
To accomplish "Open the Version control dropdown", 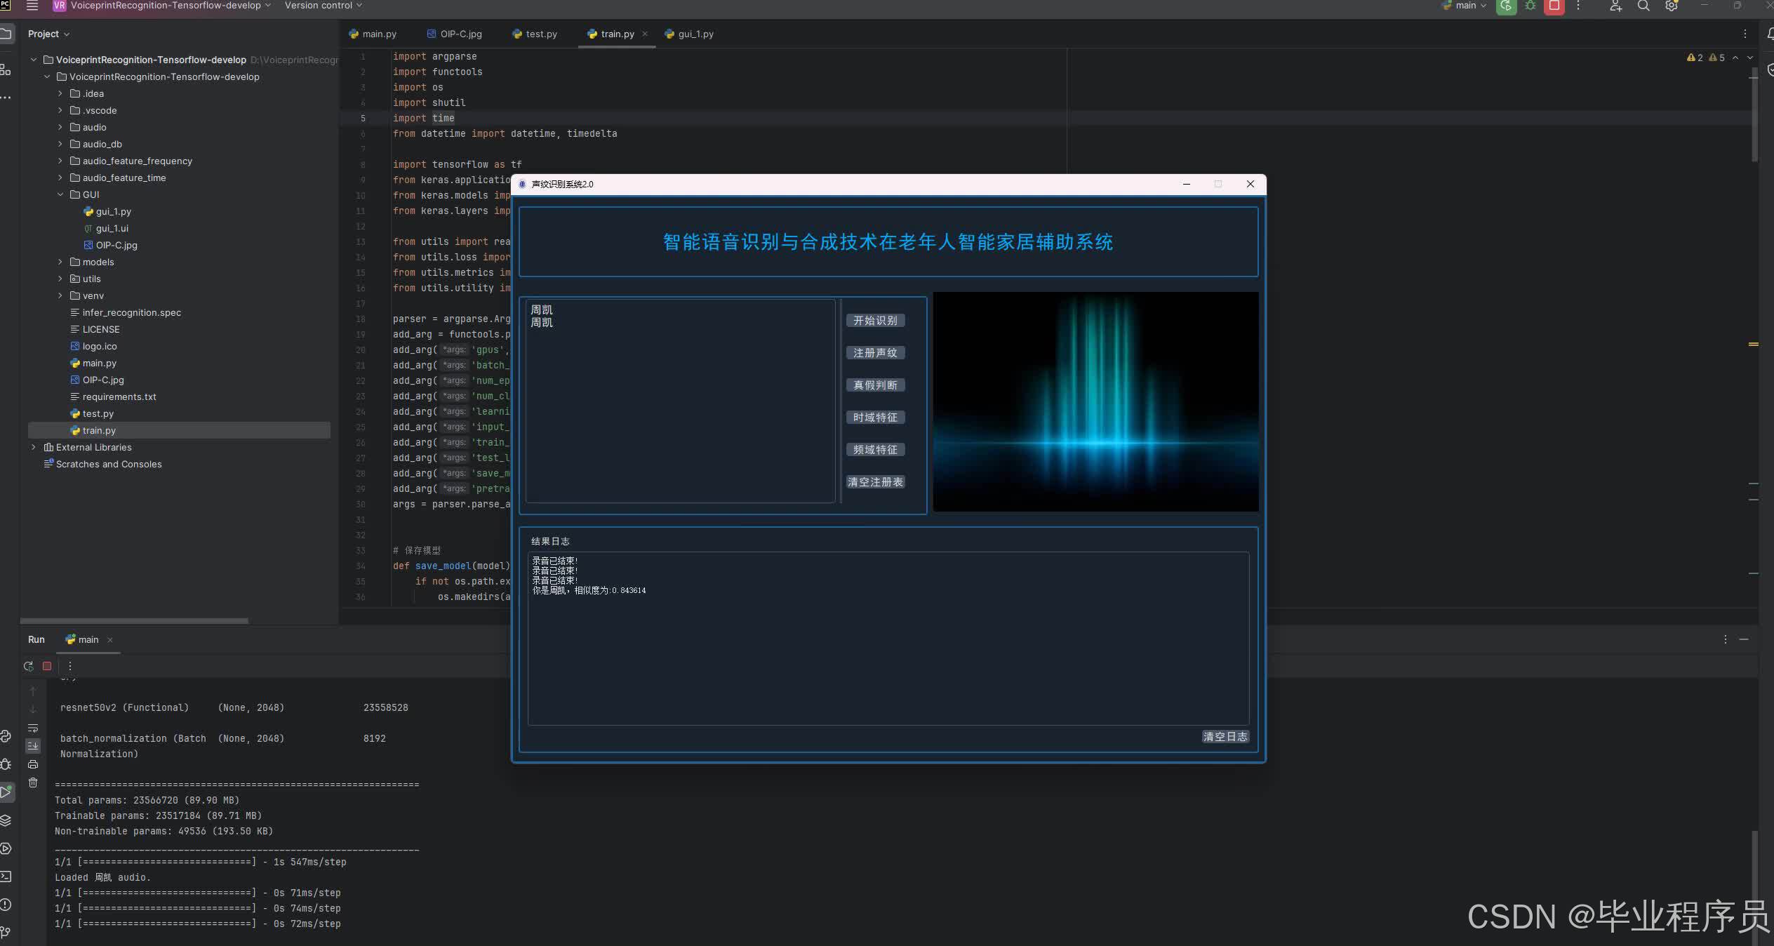I will 324,6.
